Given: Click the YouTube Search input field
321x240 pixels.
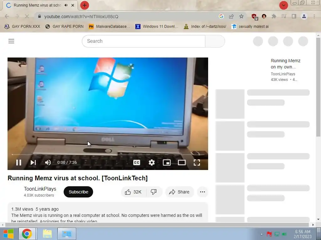Looking at the screenshot, I should pos(144,41).
